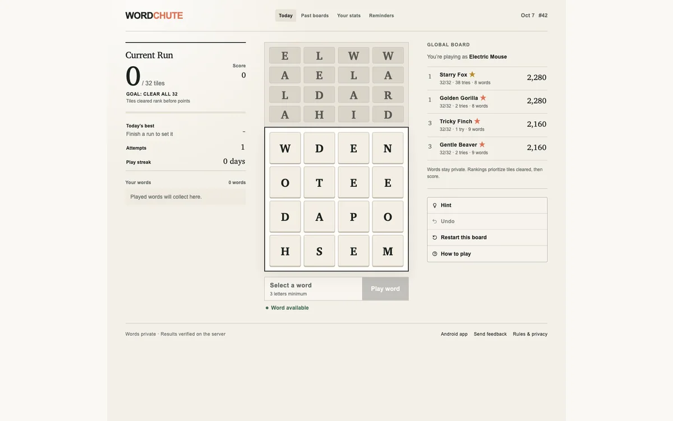This screenshot has height=421, width=673.
Task: Click the Tricky Finch player name
Action: [x=456, y=121]
